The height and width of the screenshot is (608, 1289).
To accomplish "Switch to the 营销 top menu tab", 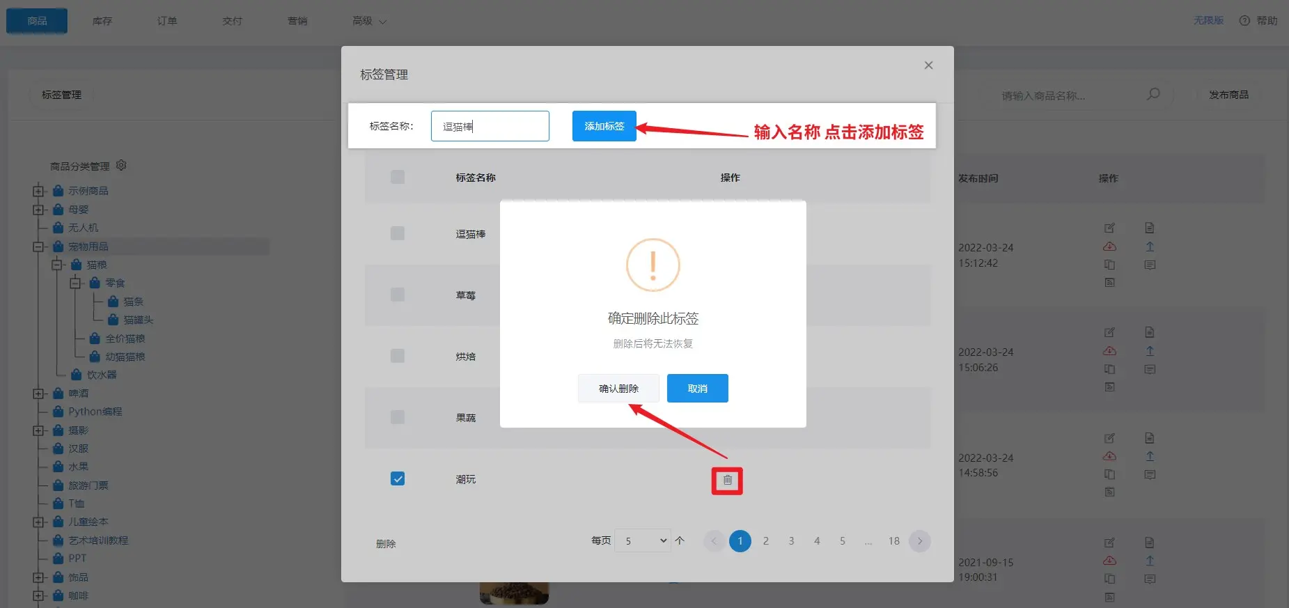I will coord(297,21).
